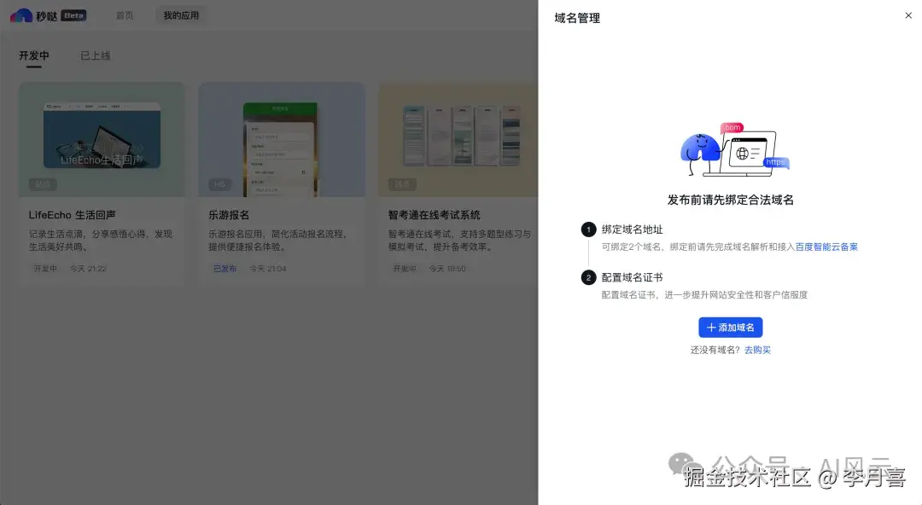The image size is (922, 505).
Task: Click the 开发中 status on LifeEcho card
Action: 44,268
